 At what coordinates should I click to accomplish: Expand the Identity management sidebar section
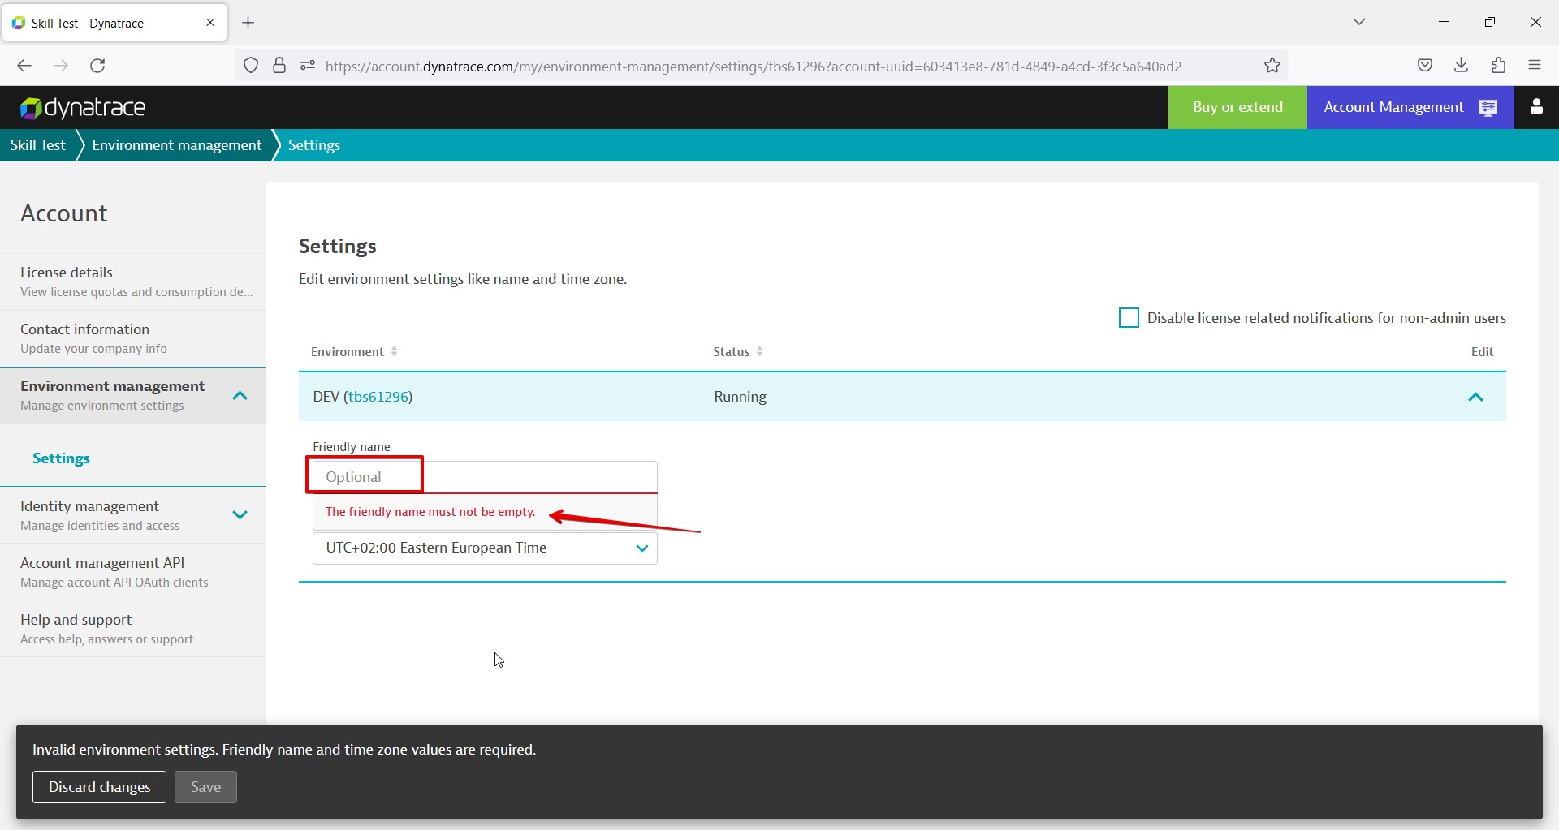coord(240,514)
